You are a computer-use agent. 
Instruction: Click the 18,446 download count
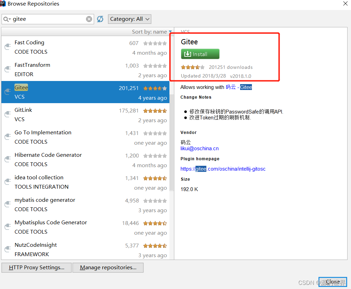pos(131,223)
